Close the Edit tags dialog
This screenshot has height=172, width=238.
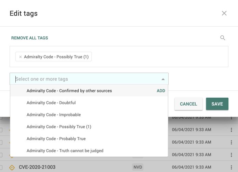tap(224, 13)
